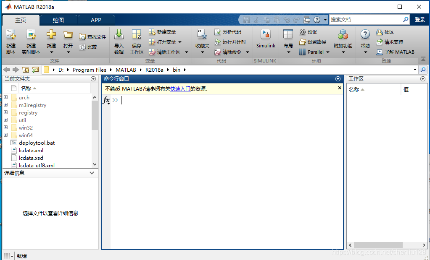The height and width of the screenshot is (260, 430).
Task: Switch to the APP tab
Action: pyautogui.click(x=96, y=20)
